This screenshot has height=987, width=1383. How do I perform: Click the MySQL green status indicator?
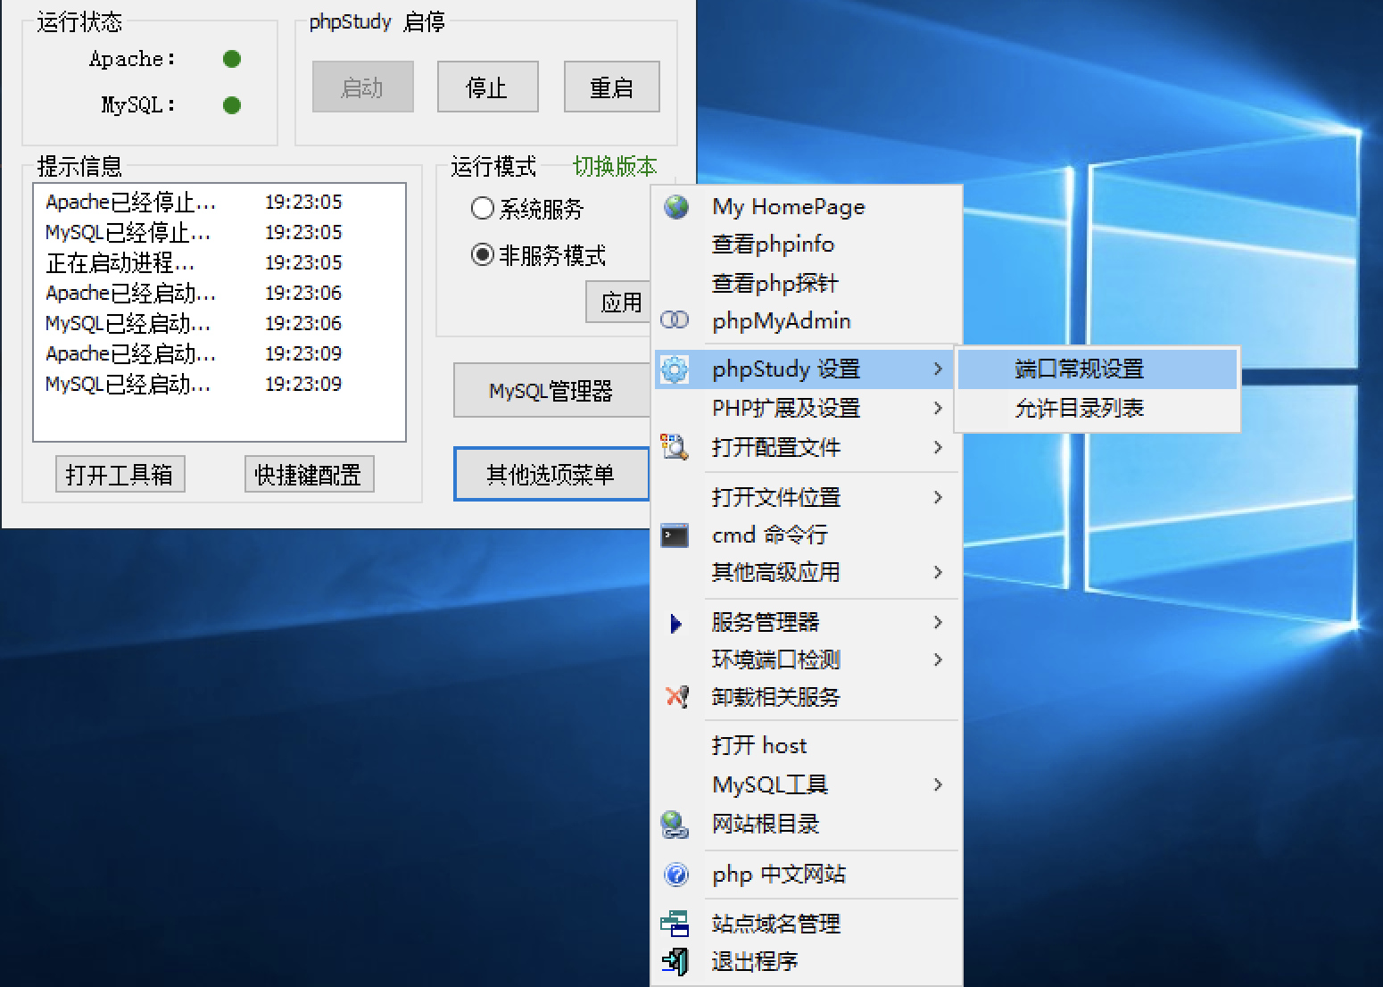tap(232, 105)
